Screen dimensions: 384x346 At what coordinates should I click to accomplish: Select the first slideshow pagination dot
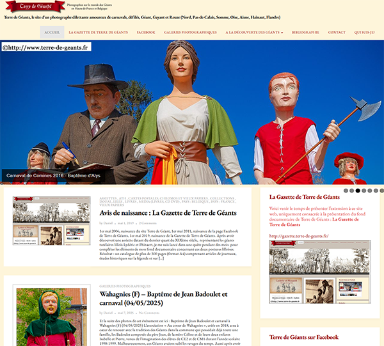pos(346,191)
